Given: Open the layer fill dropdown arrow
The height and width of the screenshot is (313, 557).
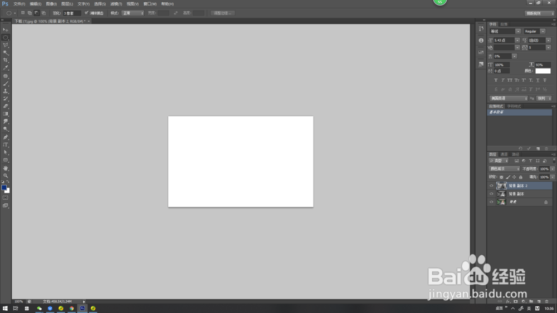Looking at the screenshot, I should click(x=553, y=177).
